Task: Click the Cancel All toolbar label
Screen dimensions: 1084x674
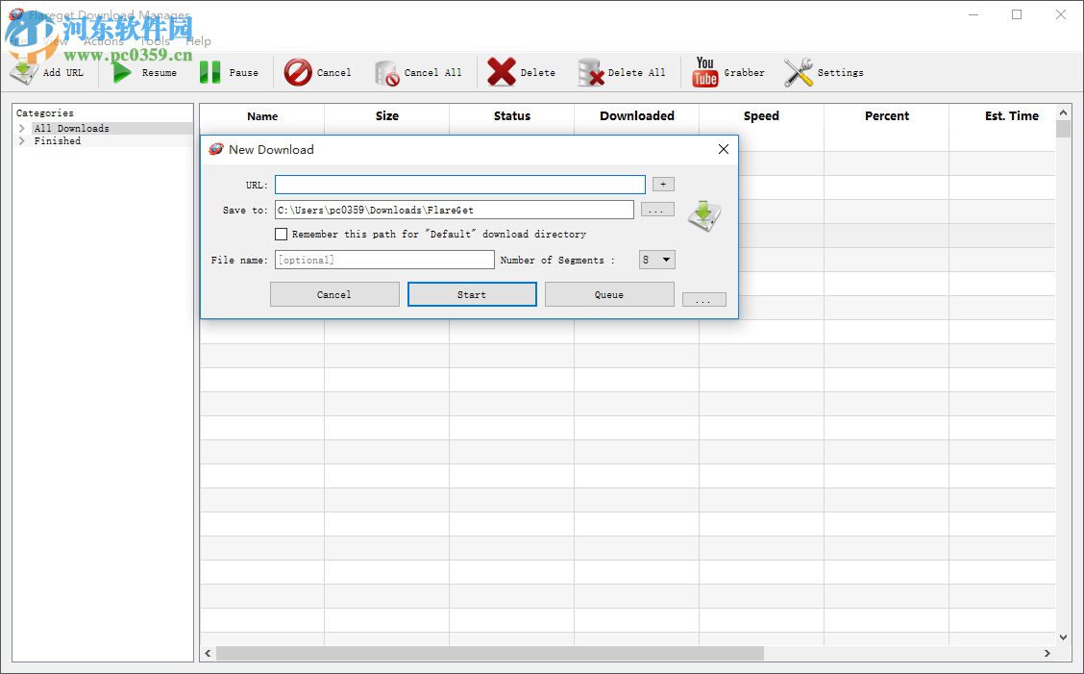Action: 432,73
